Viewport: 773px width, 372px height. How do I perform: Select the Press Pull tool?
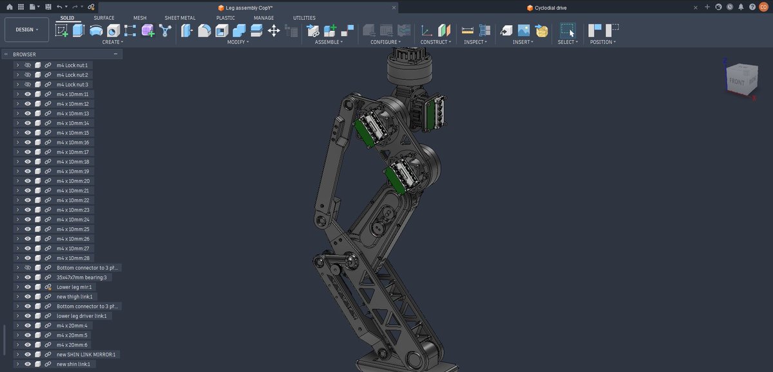(x=187, y=30)
